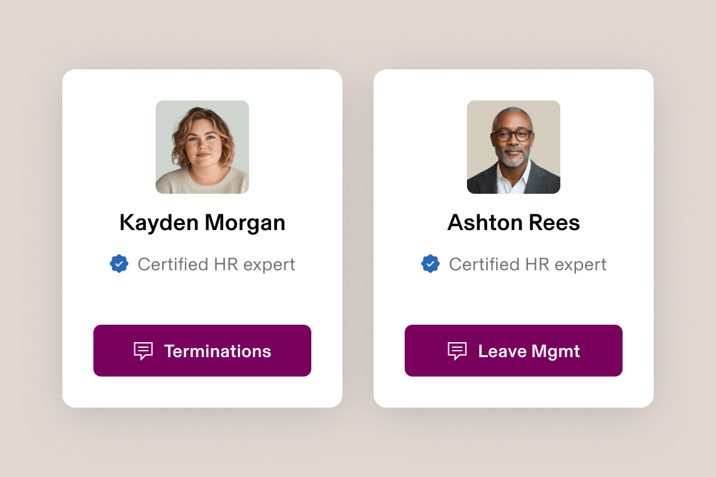Click the Leave Mgmt button label

click(529, 351)
